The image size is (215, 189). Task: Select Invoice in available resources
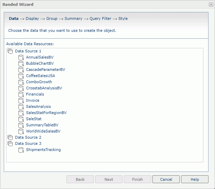33,100
